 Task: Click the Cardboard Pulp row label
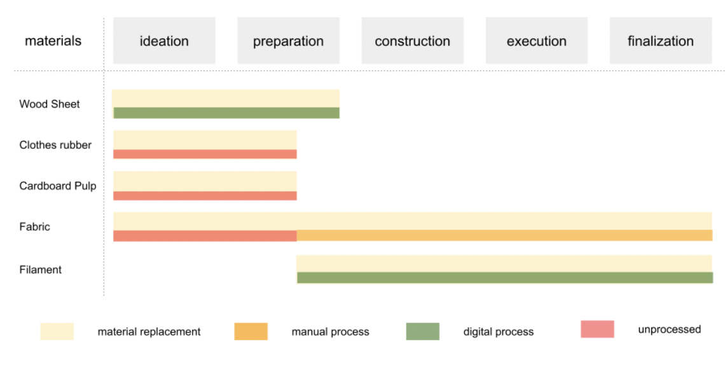[x=58, y=186]
